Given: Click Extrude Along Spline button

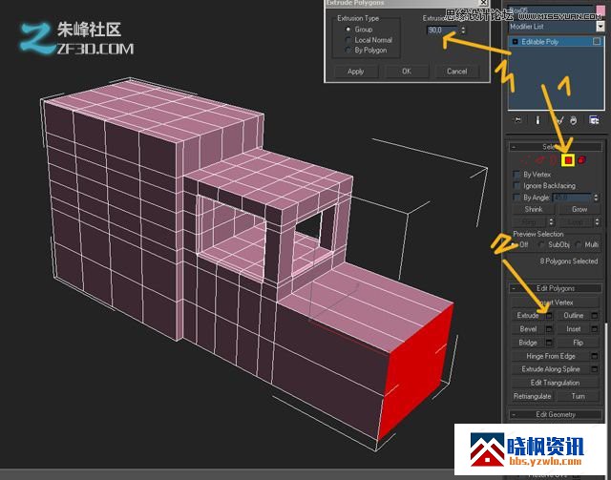Looking at the screenshot, I should point(551,369).
